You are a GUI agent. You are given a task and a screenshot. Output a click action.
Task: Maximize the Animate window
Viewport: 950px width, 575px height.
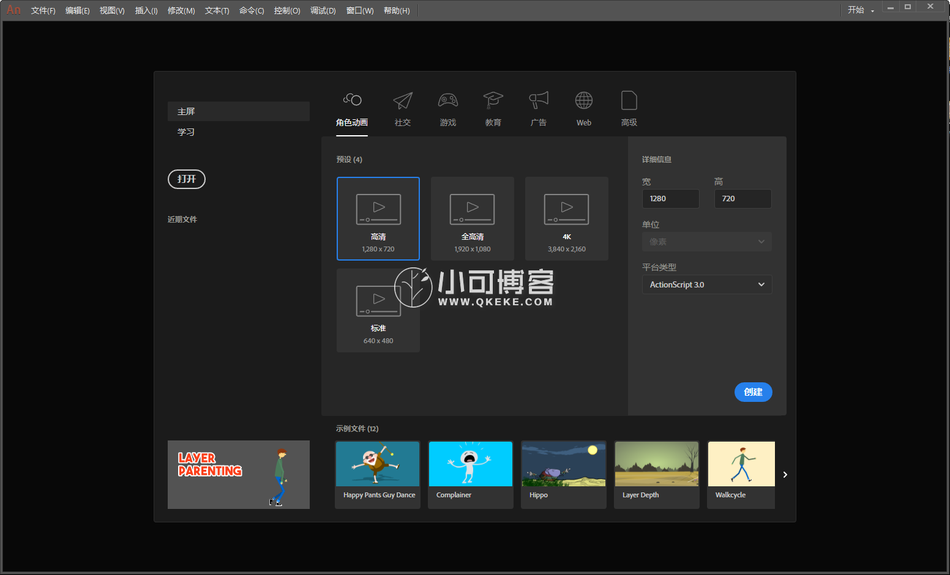(x=908, y=7)
